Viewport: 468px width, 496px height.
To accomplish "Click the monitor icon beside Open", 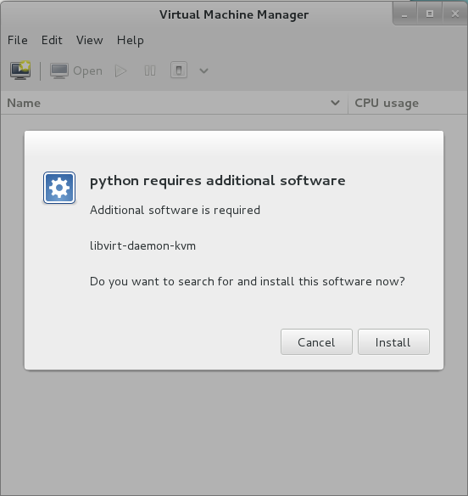I will pos(59,70).
